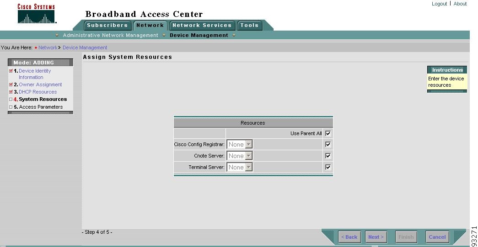
Task: Open the About link
Action: [460, 4]
